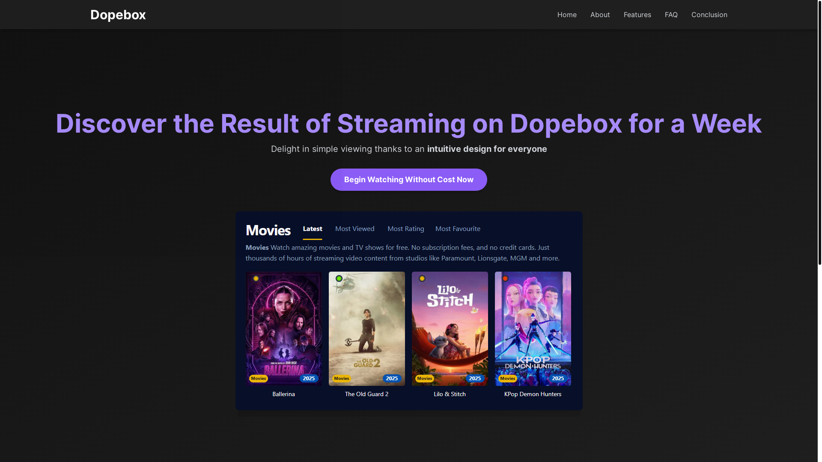Select the Conclusion nav link
822x462 pixels.
point(709,15)
